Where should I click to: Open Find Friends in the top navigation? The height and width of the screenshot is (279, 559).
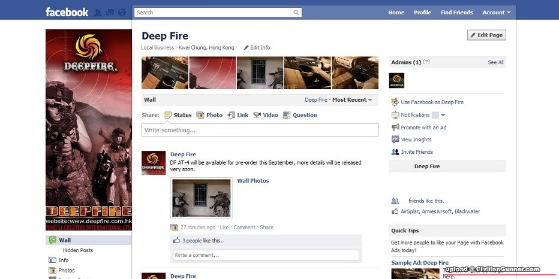(456, 13)
